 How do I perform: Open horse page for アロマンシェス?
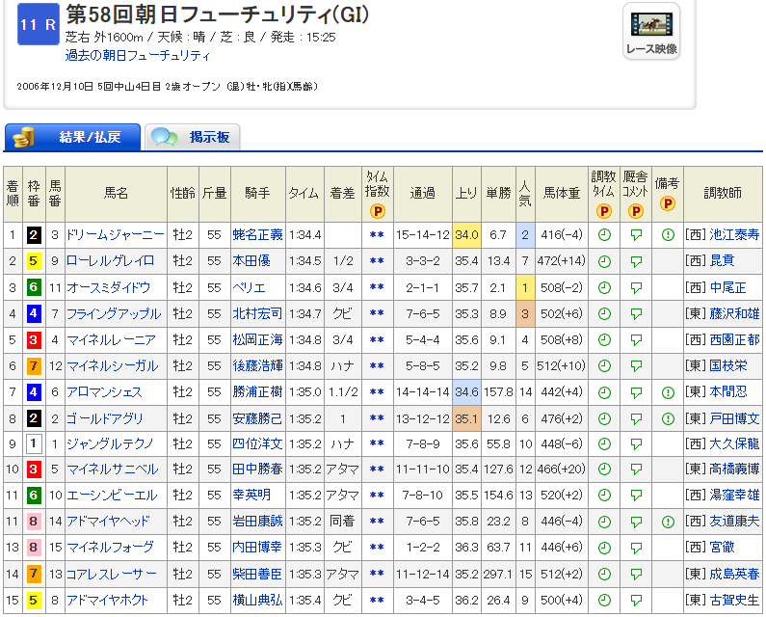[104, 392]
